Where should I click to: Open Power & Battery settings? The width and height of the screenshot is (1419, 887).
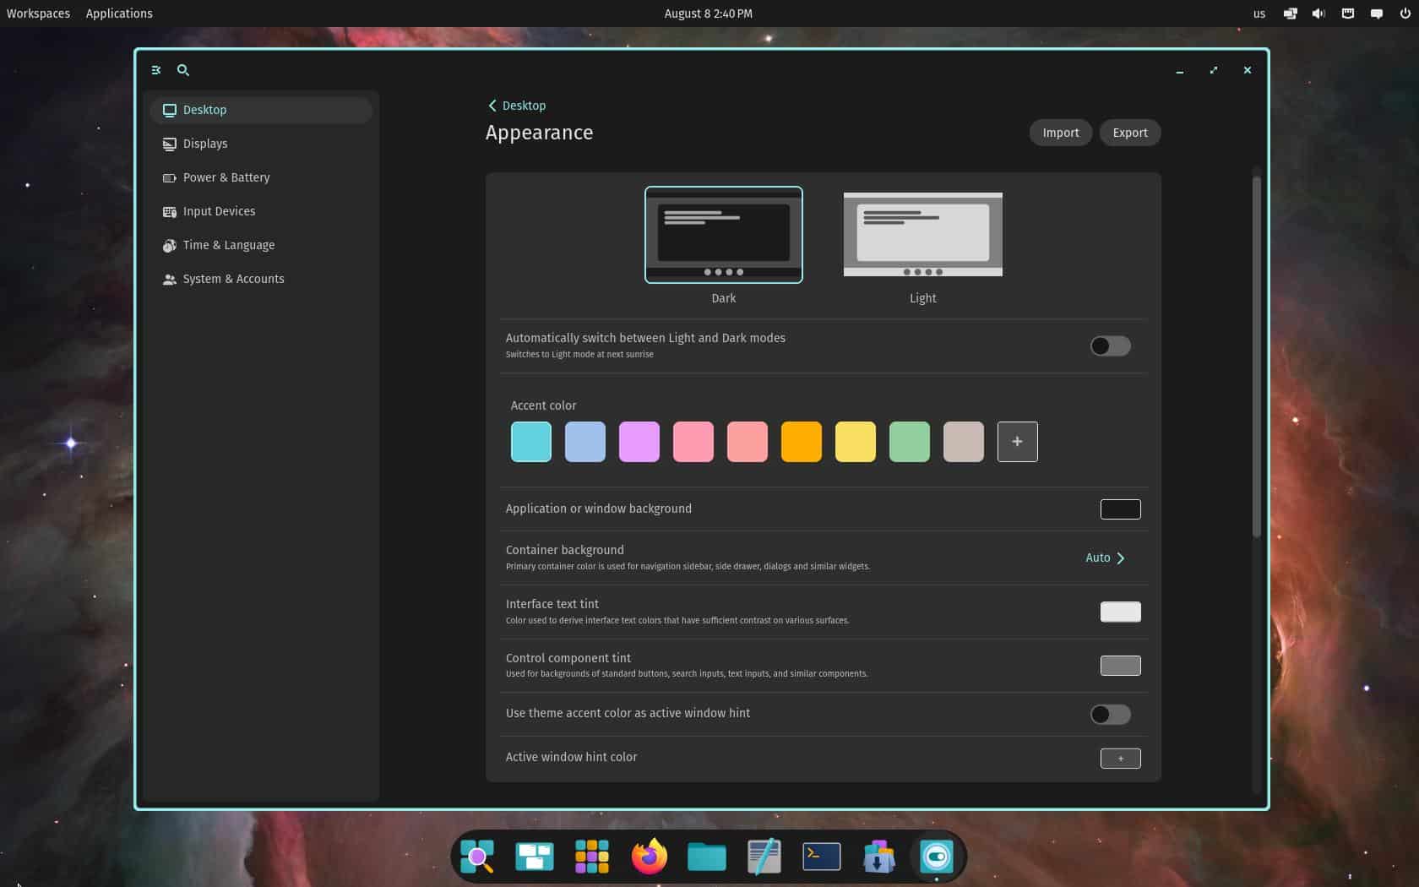[x=226, y=177]
